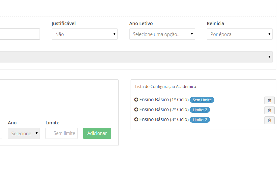The height and width of the screenshot is (170, 278).
Task: Click arrow icon beside Ensino Básico (3º Ciclo)
Action: pos(136,119)
